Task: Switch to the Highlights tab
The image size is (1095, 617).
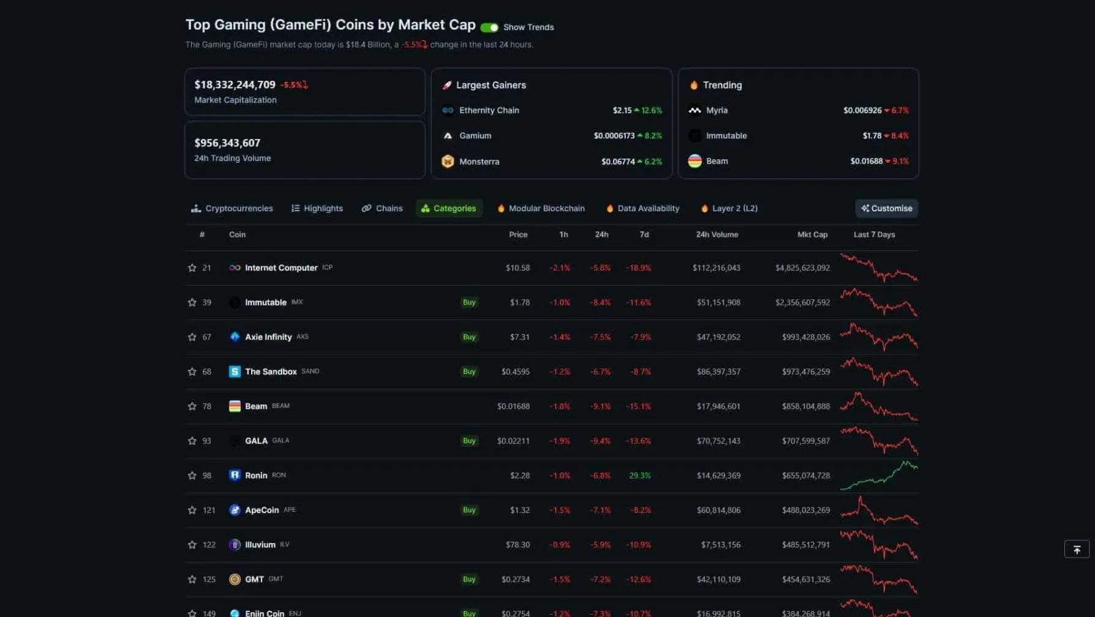Action: [317, 208]
